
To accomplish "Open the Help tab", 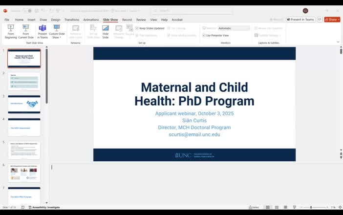I will (x=164, y=20).
